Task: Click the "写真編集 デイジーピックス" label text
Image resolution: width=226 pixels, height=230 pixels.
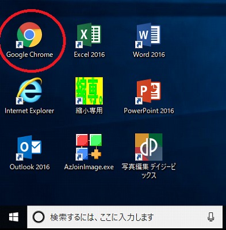Action: click(x=149, y=171)
